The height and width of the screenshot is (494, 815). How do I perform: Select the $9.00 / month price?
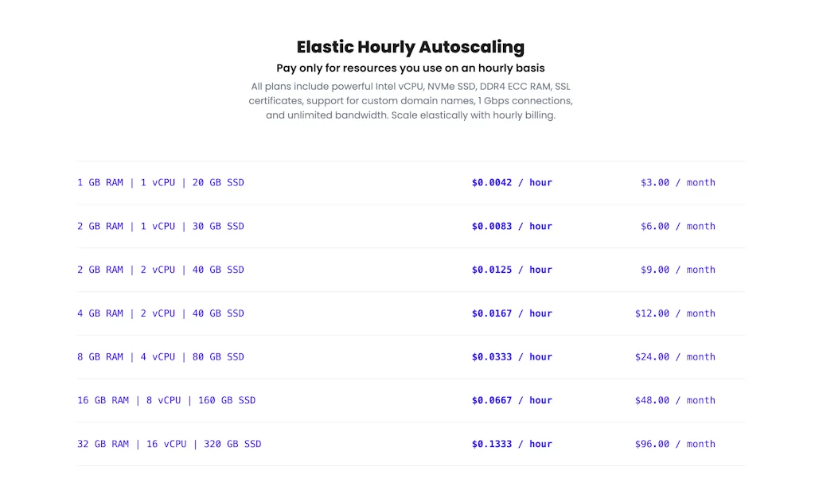tap(677, 270)
